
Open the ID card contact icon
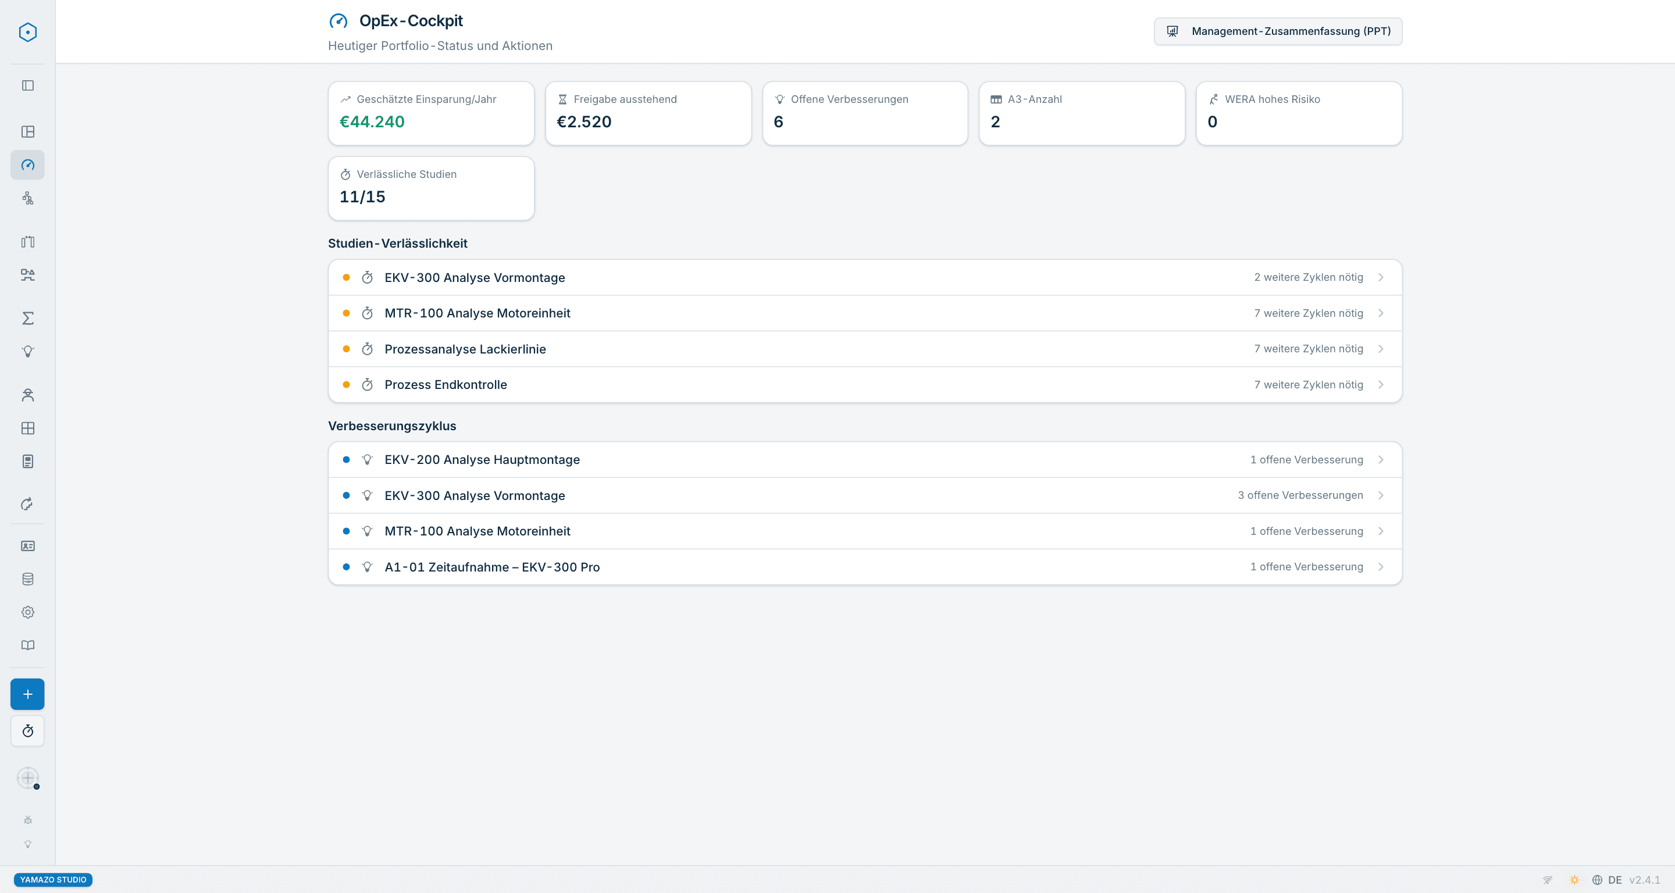pos(27,546)
